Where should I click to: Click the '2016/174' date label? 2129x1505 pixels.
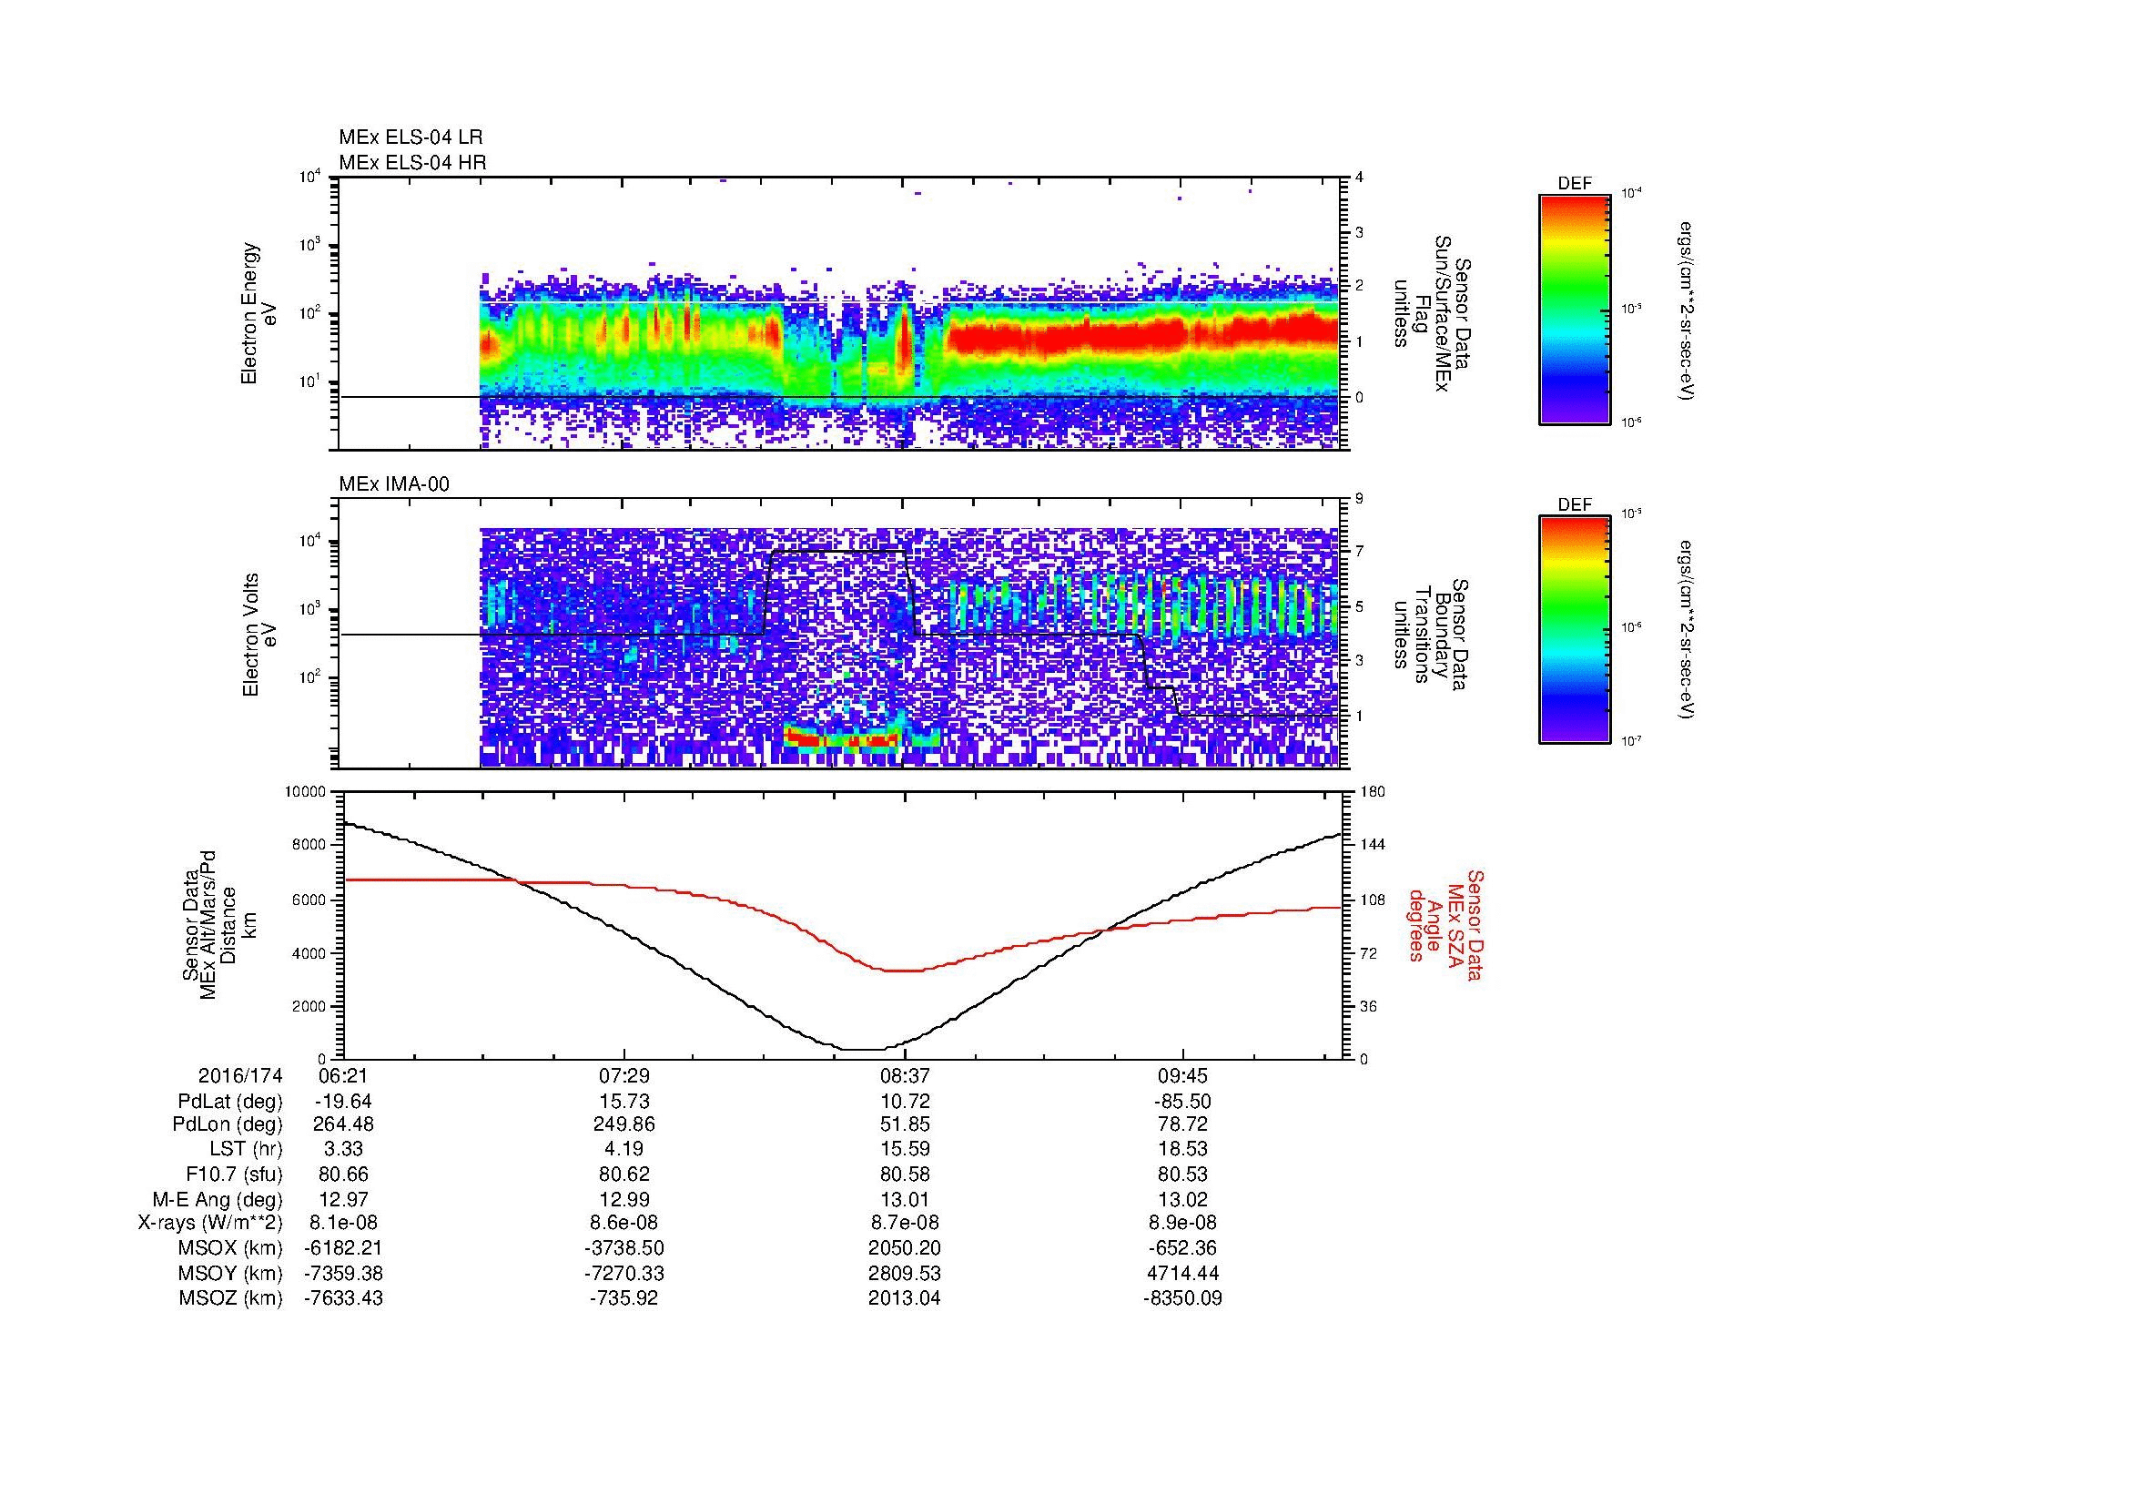[240, 1075]
